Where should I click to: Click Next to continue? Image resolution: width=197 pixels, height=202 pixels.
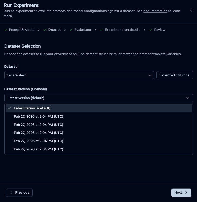(x=181, y=192)
